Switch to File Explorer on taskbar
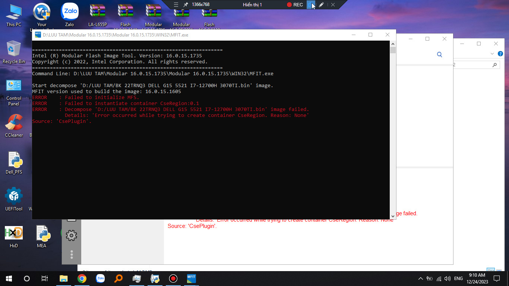 coord(64,279)
